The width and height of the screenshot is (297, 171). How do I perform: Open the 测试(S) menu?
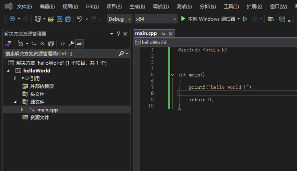point(184,7)
